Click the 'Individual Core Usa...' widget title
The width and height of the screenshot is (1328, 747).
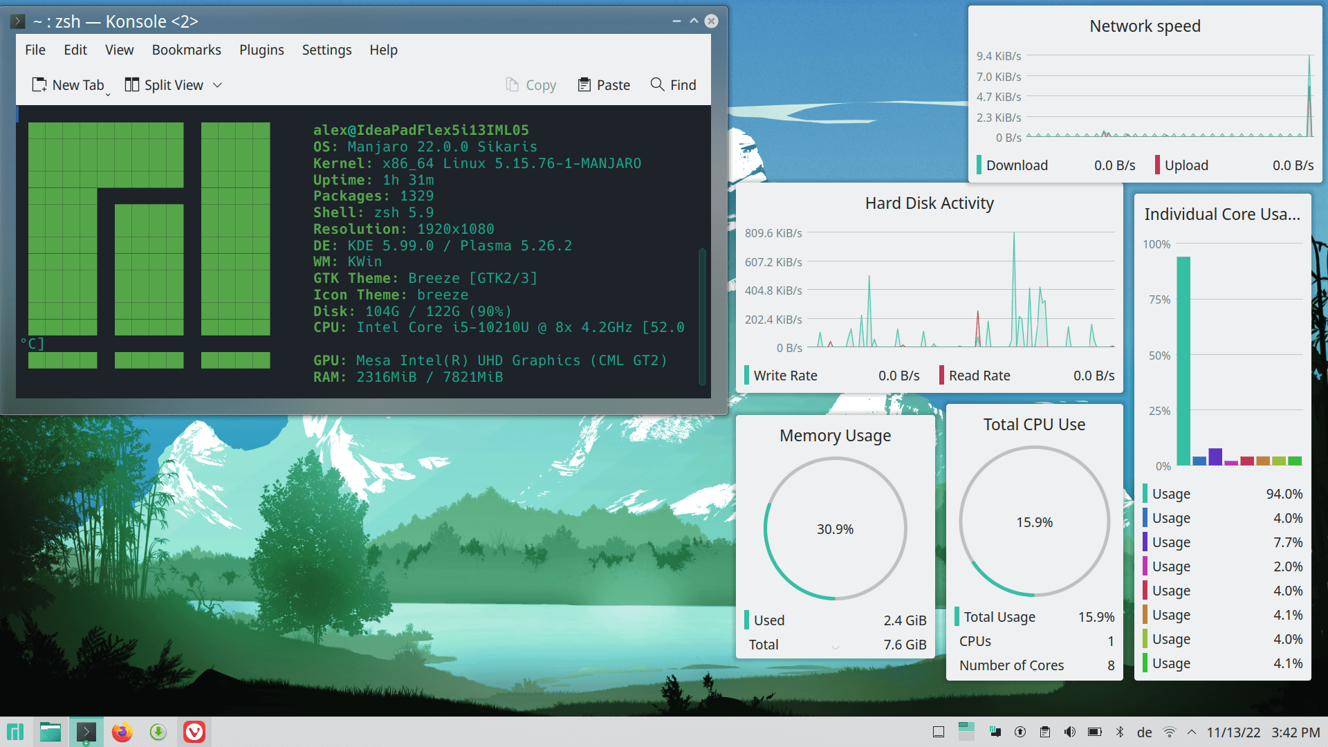tap(1222, 214)
